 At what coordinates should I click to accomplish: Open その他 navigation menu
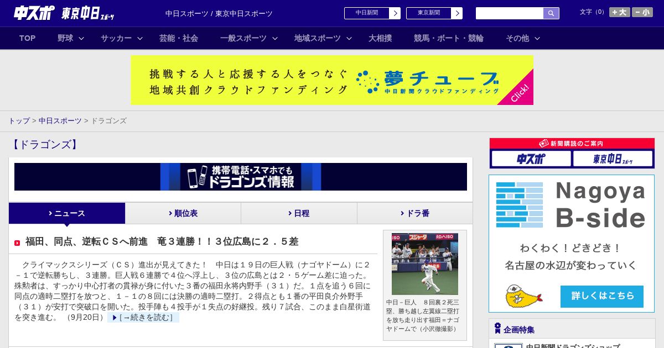(517, 38)
